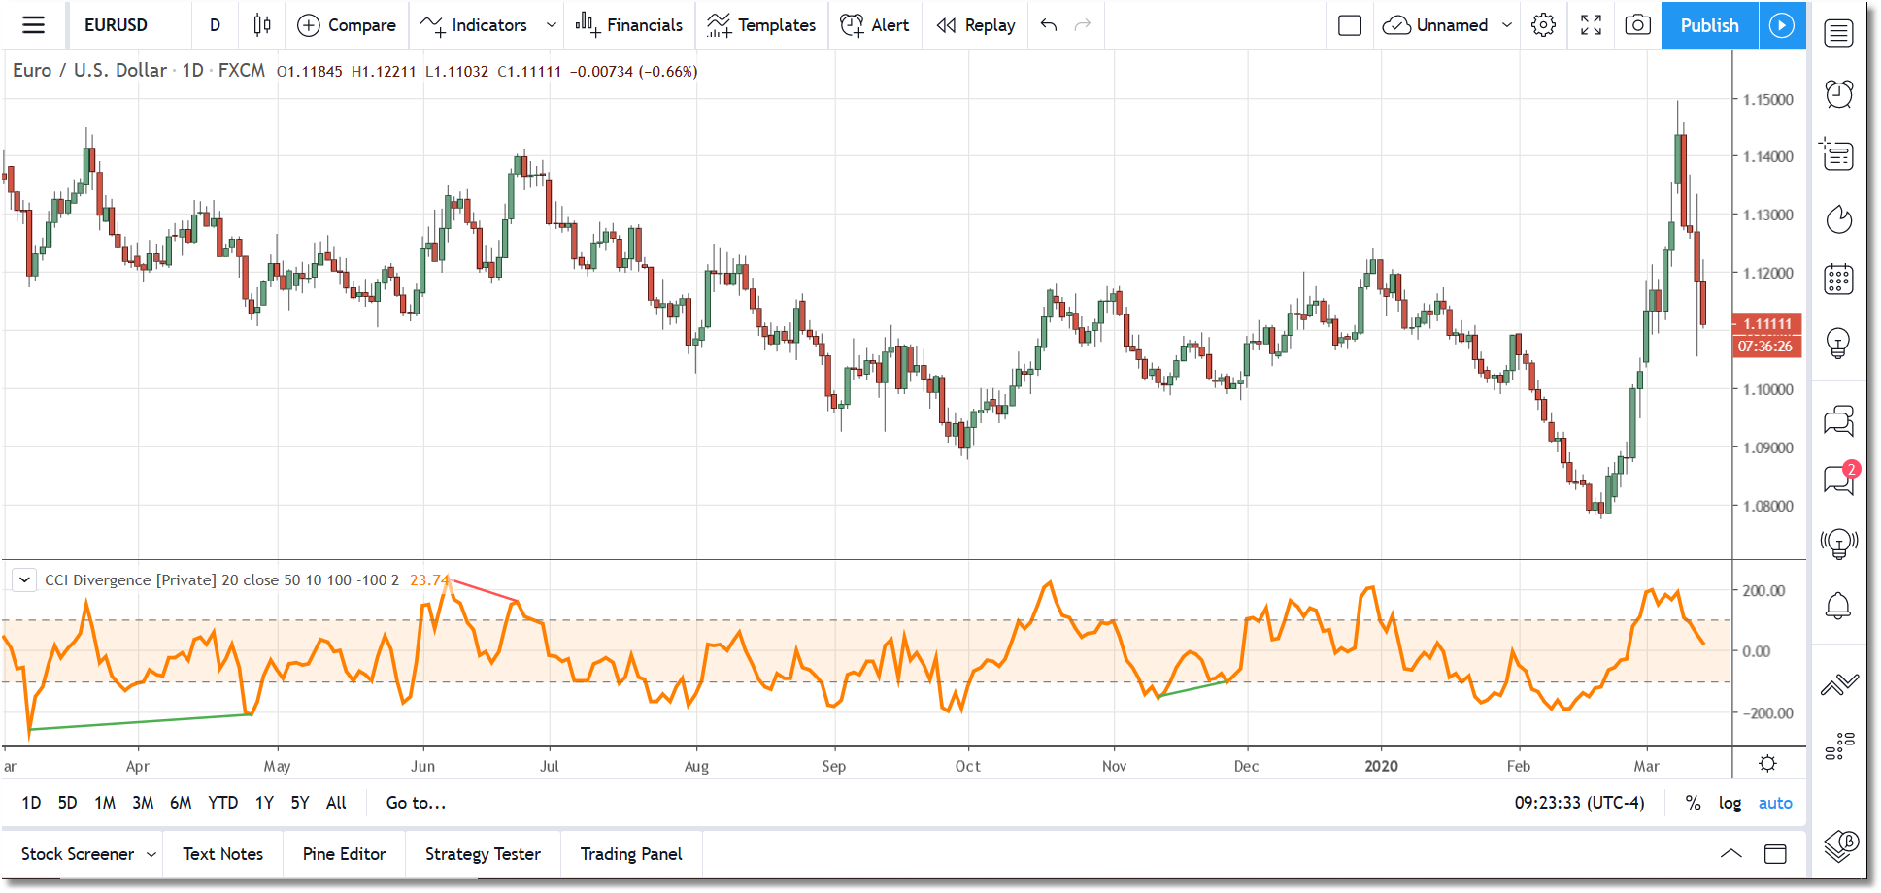
Task: Select the 6M date range
Action: pos(181,803)
